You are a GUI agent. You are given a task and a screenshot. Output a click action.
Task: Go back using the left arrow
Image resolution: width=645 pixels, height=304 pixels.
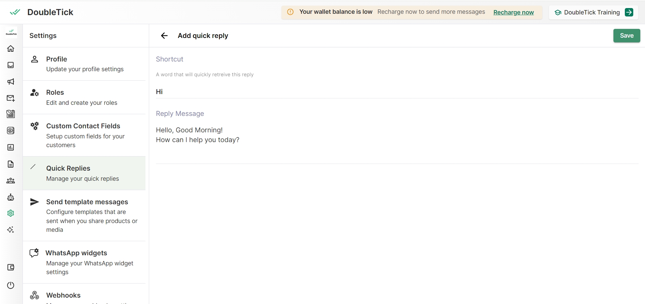click(164, 36)
